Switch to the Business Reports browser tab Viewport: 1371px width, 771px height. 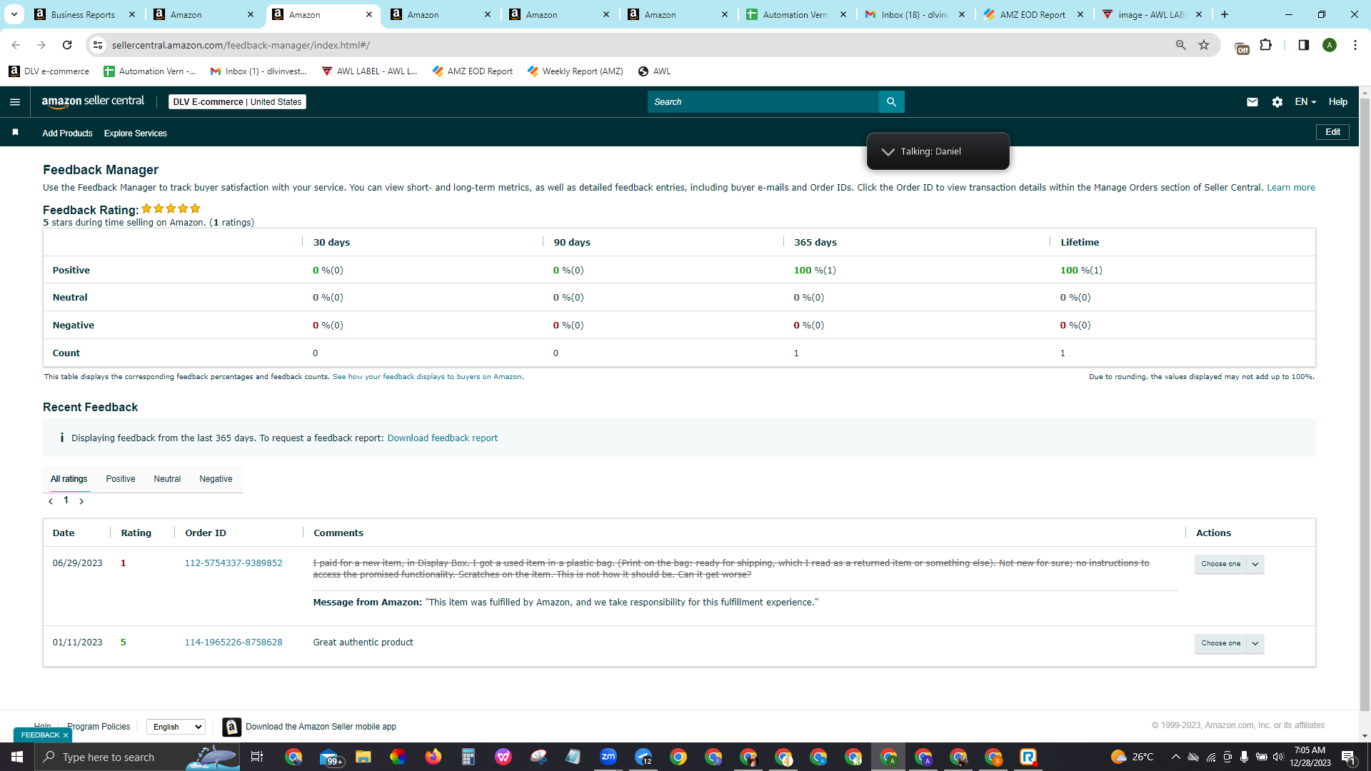[x=85, y=14]
